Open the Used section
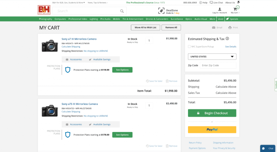The width and height of the screenshot is (277, 152). [220, 19]
